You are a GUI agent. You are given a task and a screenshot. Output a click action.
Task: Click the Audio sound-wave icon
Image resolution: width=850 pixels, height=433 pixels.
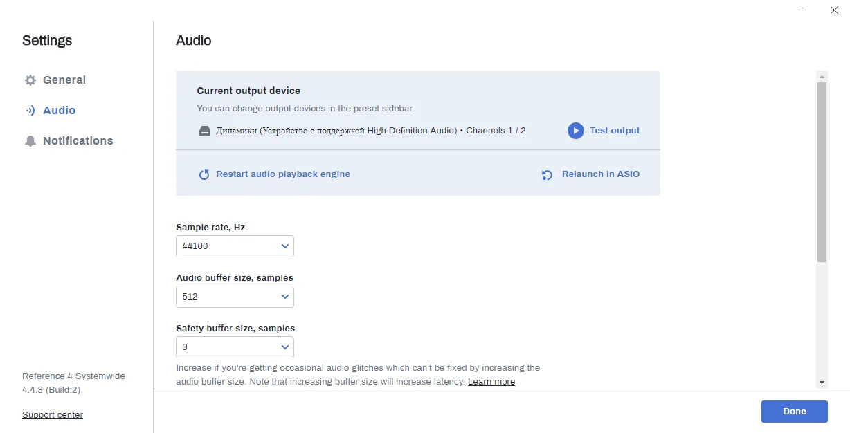tap(30, 111)
